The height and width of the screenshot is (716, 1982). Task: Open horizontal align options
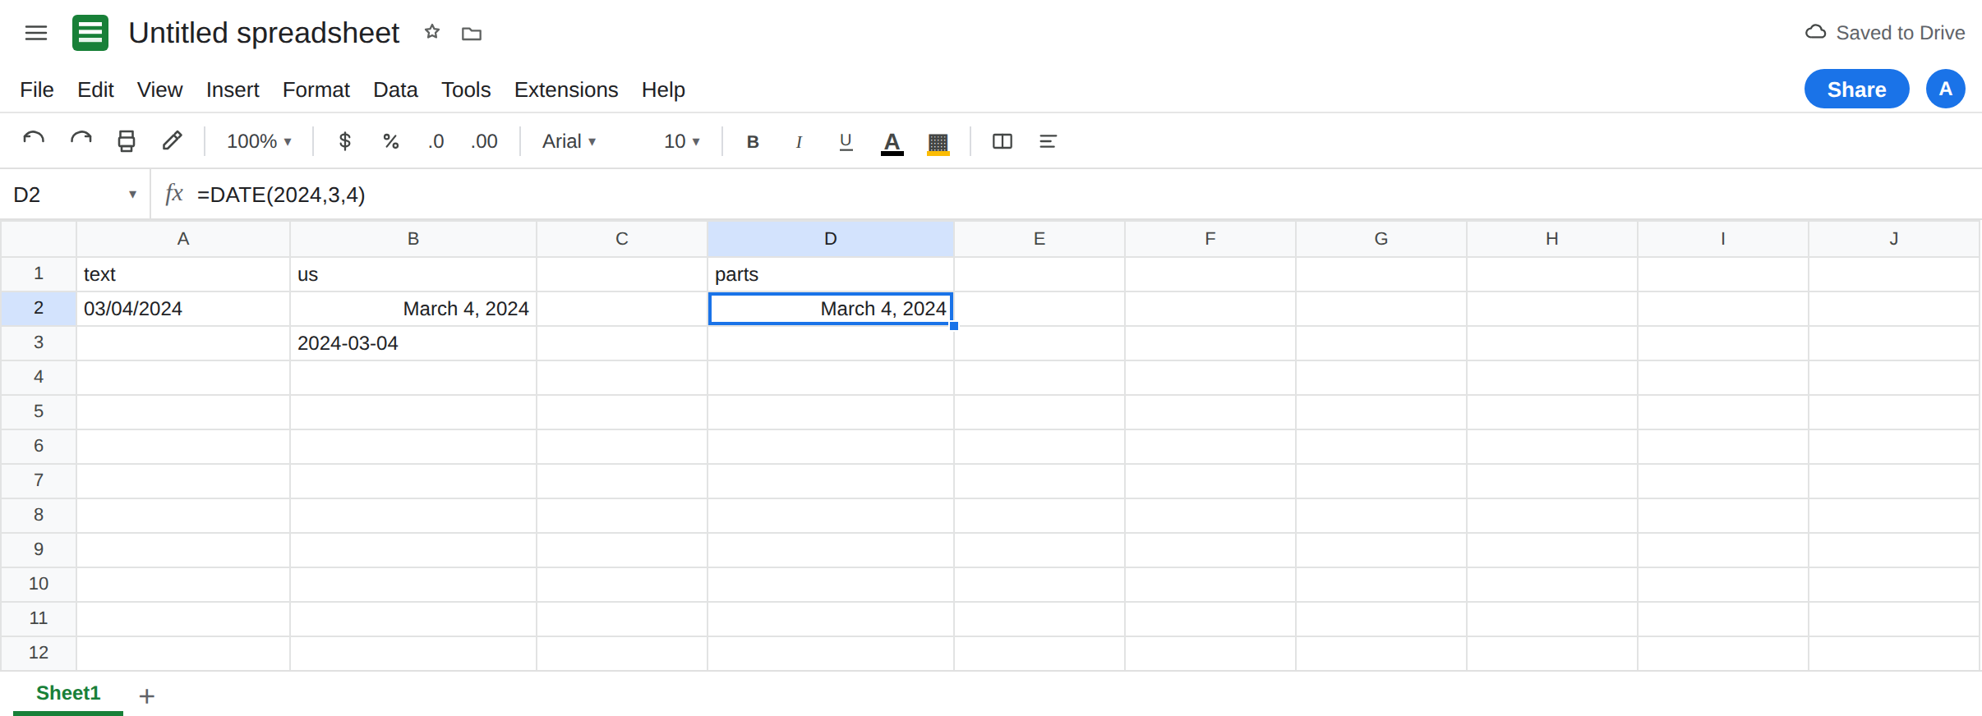click(1048, 141)
